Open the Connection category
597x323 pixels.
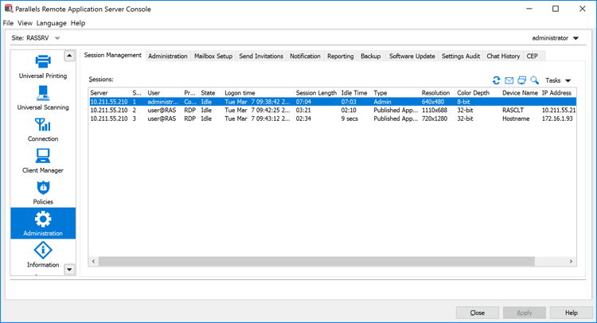[x=43, y=130]
